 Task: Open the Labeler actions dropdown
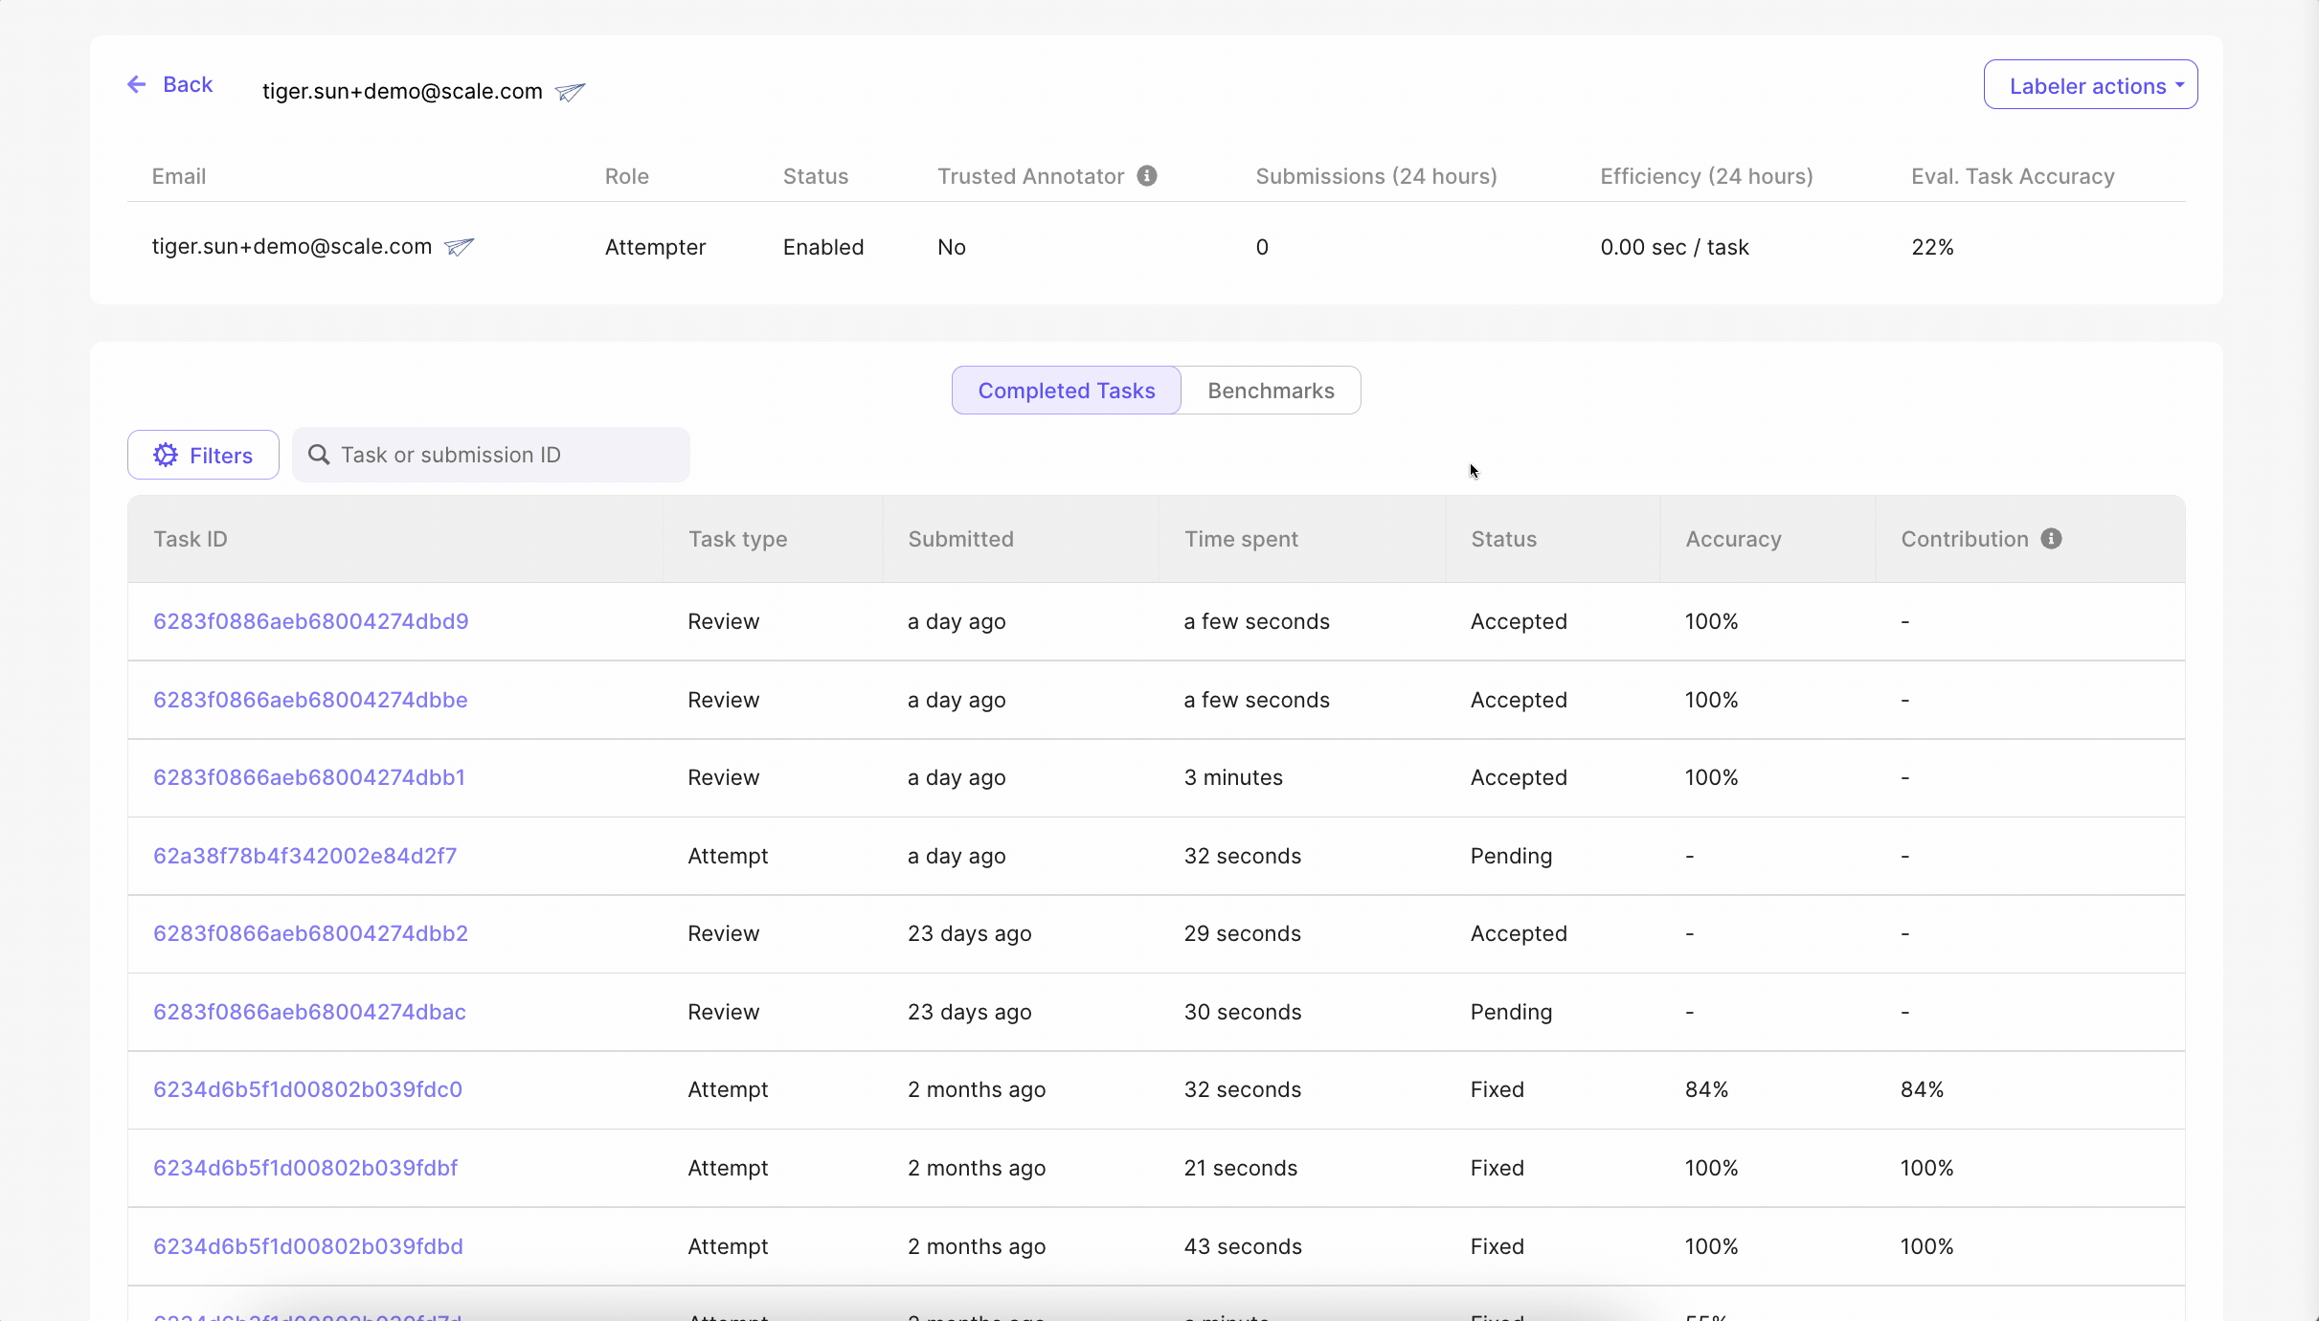click(x=2090, y=85)
